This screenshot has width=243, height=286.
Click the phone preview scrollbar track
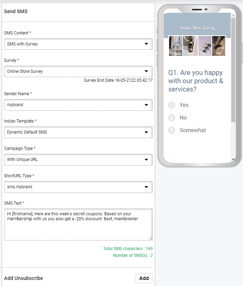point(233,89)
